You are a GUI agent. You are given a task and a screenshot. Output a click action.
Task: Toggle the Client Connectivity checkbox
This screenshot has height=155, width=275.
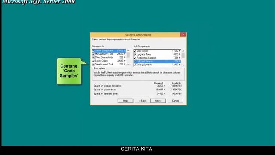[93, 57]
